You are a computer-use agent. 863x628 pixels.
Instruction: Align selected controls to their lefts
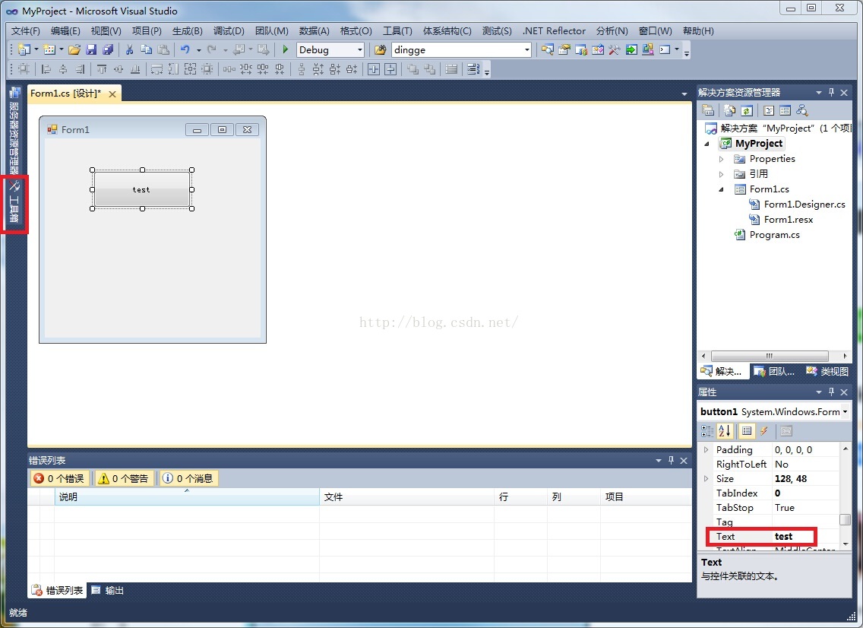coord(47,69)
